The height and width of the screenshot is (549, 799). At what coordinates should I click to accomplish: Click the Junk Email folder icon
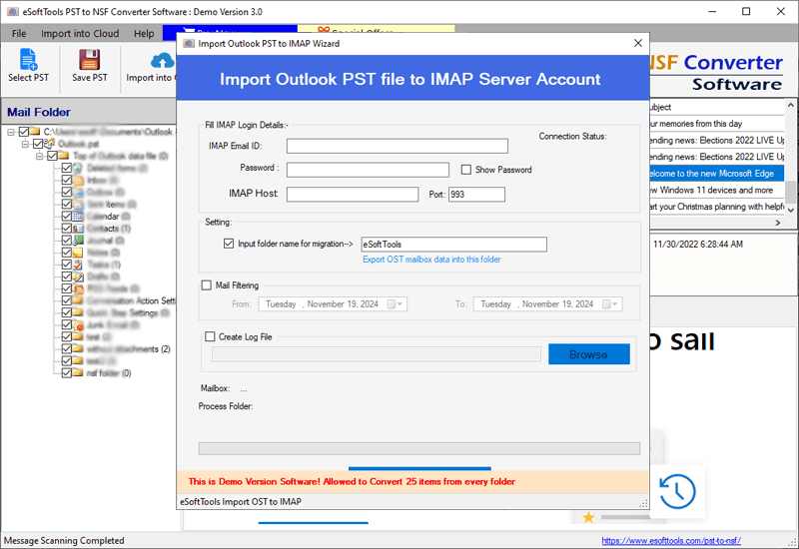78,325
